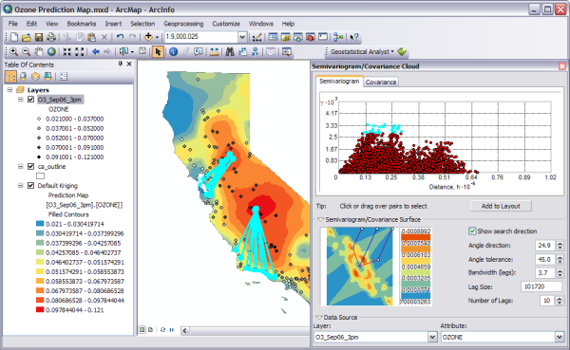This screenshot has width=570, height=350.
Task: Open a map file with Open icon
Action: (27, 37)
